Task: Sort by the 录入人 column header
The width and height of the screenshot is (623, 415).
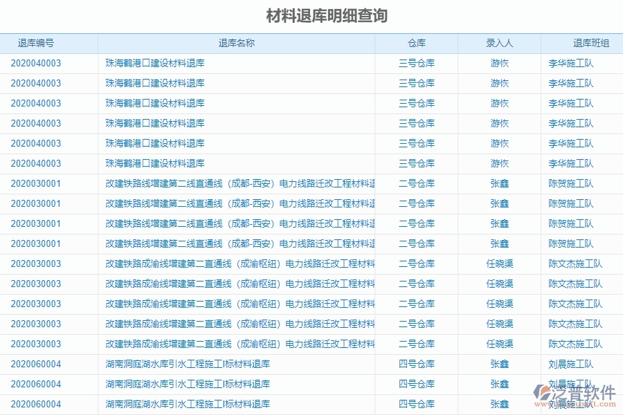Action: (x=499, y=42)
